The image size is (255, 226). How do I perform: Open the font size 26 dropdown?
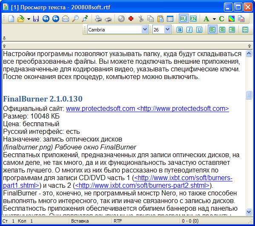click(167, 30)
